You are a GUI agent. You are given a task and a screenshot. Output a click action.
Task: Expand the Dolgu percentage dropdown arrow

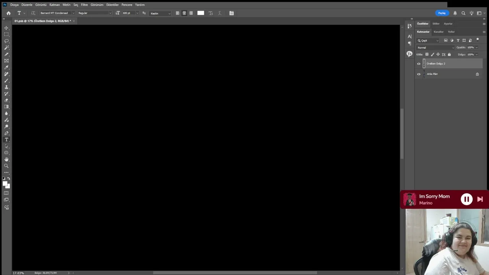click(x=477, y=55)
